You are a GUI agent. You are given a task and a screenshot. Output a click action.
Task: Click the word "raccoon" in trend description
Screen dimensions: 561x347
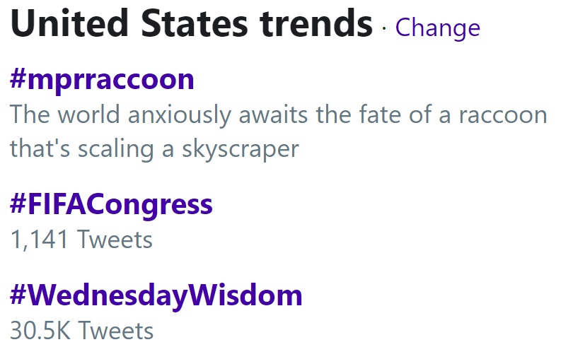tap(503, 115)
